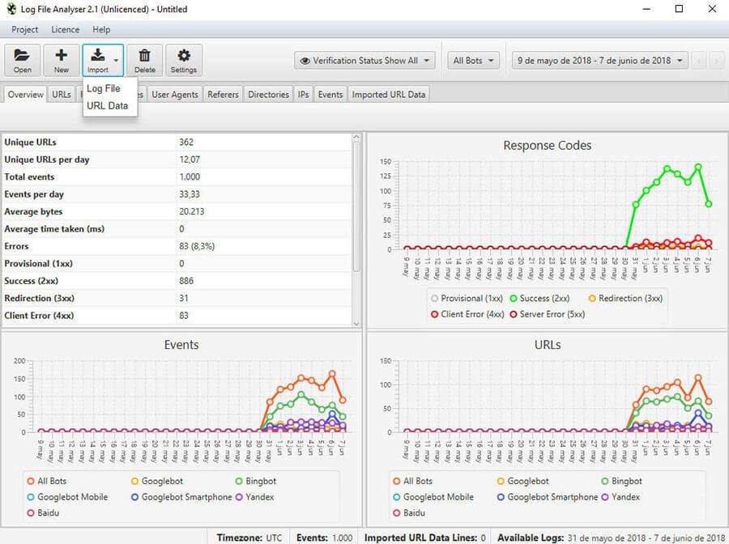Open the Help menu

pyautogui.click(x=101, y=29)
